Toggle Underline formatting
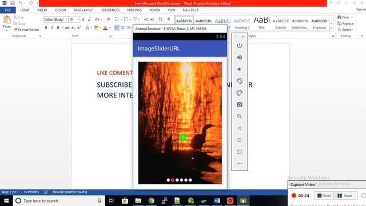 point(58,27)
